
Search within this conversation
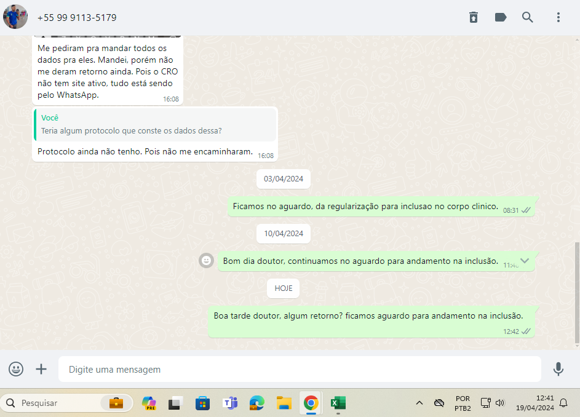coord(528,17)
